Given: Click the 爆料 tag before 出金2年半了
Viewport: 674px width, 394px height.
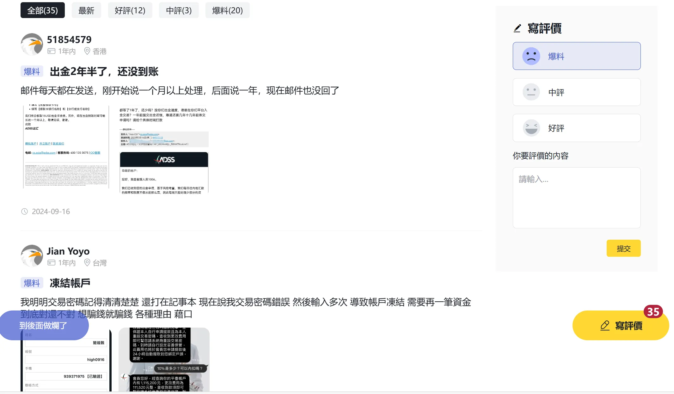Looking at the screenshot, I should point(32,71).
